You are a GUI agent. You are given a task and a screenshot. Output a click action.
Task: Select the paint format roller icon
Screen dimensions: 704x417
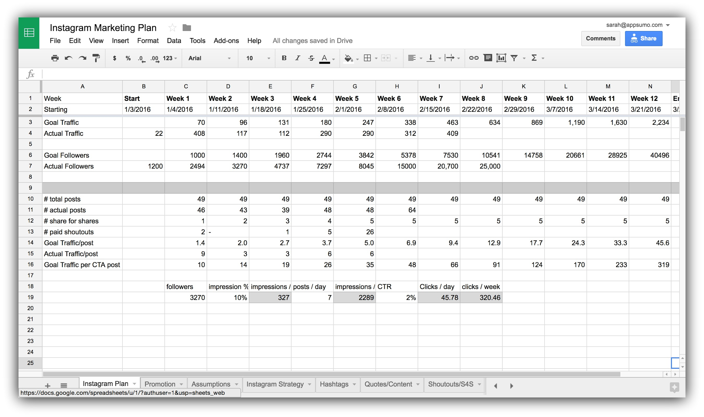click(x=96, y=58)
